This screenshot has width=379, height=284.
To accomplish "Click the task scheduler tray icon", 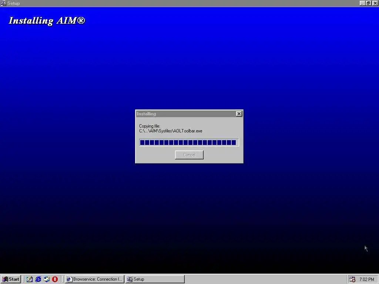I will [352, 279].
